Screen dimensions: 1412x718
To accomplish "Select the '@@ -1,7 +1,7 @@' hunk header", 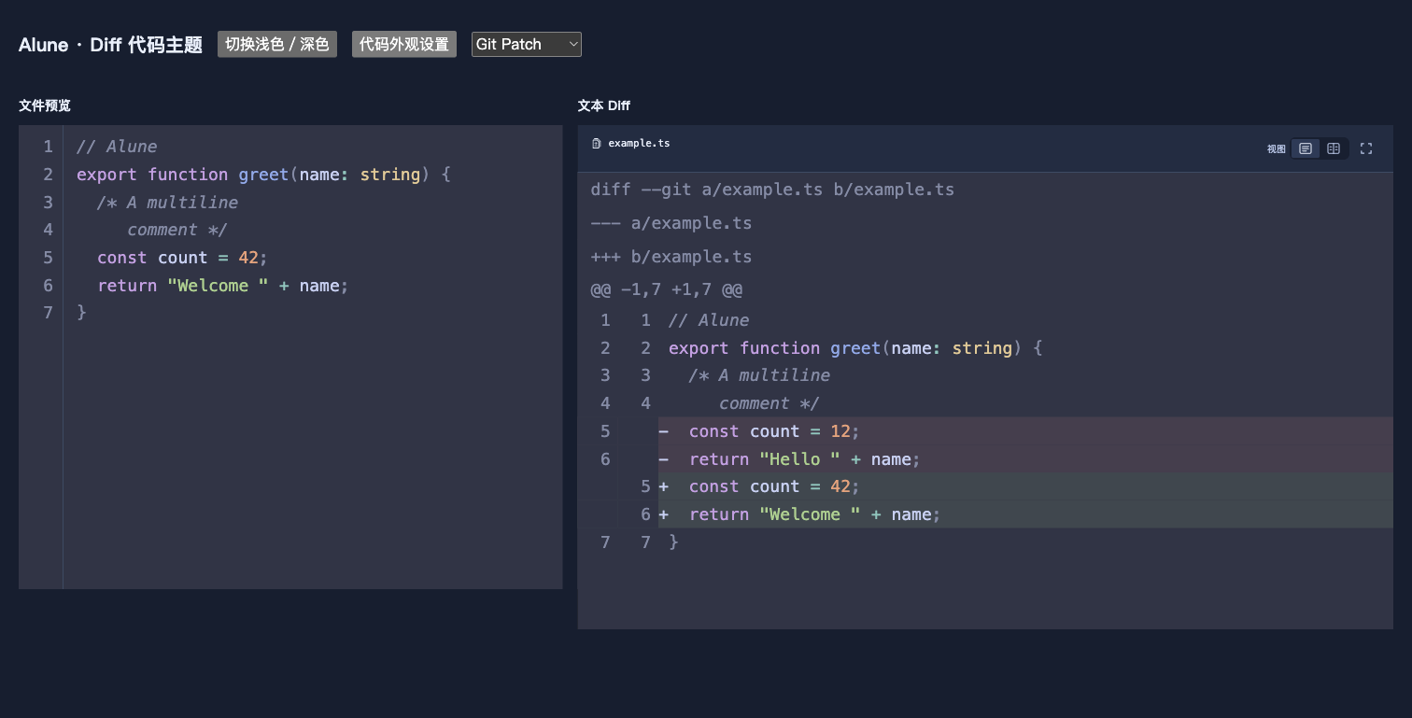I will 667,290.
